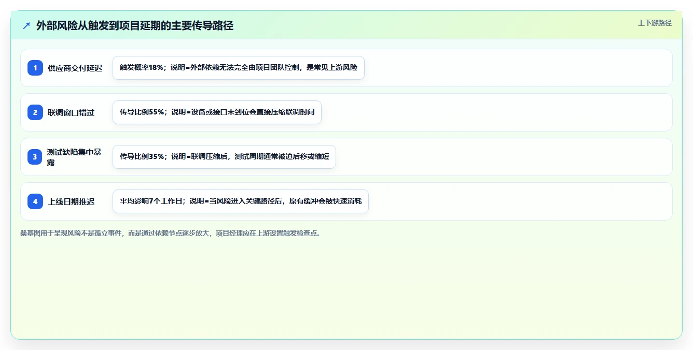The width and height of the screenshot is (693, 350).
Task: Select the 供应商交付延迟 step label
Action: (x=75, y=68)
